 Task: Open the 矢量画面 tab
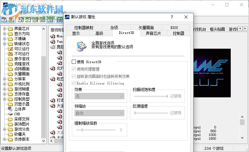[146, 28]
